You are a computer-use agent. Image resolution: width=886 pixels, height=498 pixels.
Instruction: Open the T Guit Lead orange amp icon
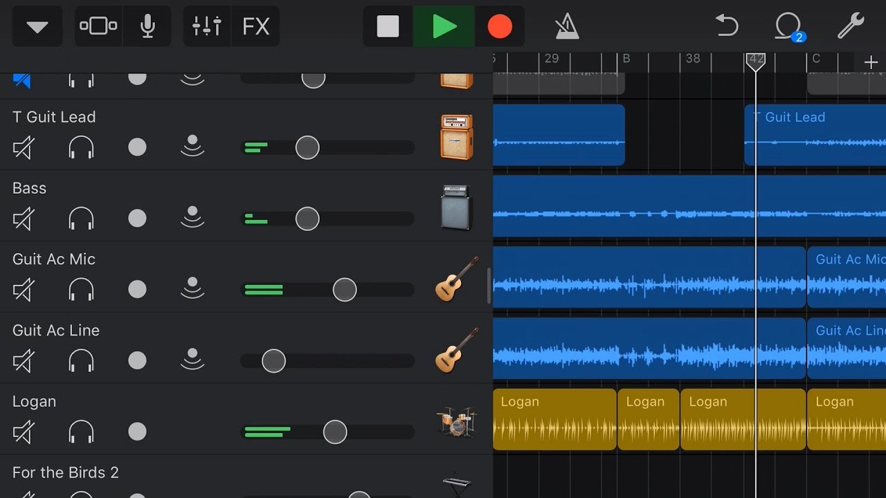click(457, 137)
